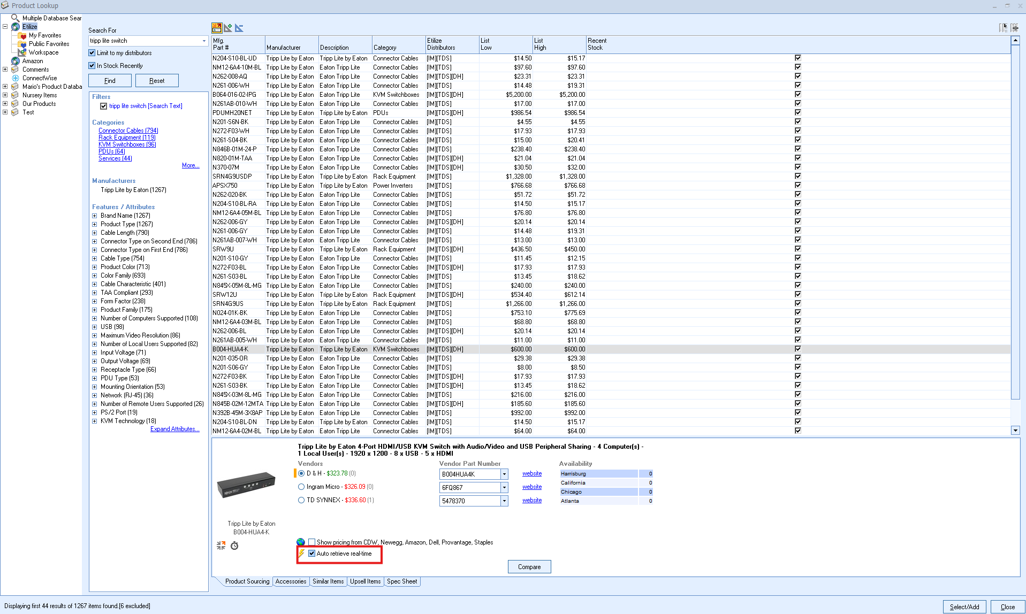The height and width of the screenshot is (614, 1026).
Task: Open the Accessories tab
Action: [291, 581]
